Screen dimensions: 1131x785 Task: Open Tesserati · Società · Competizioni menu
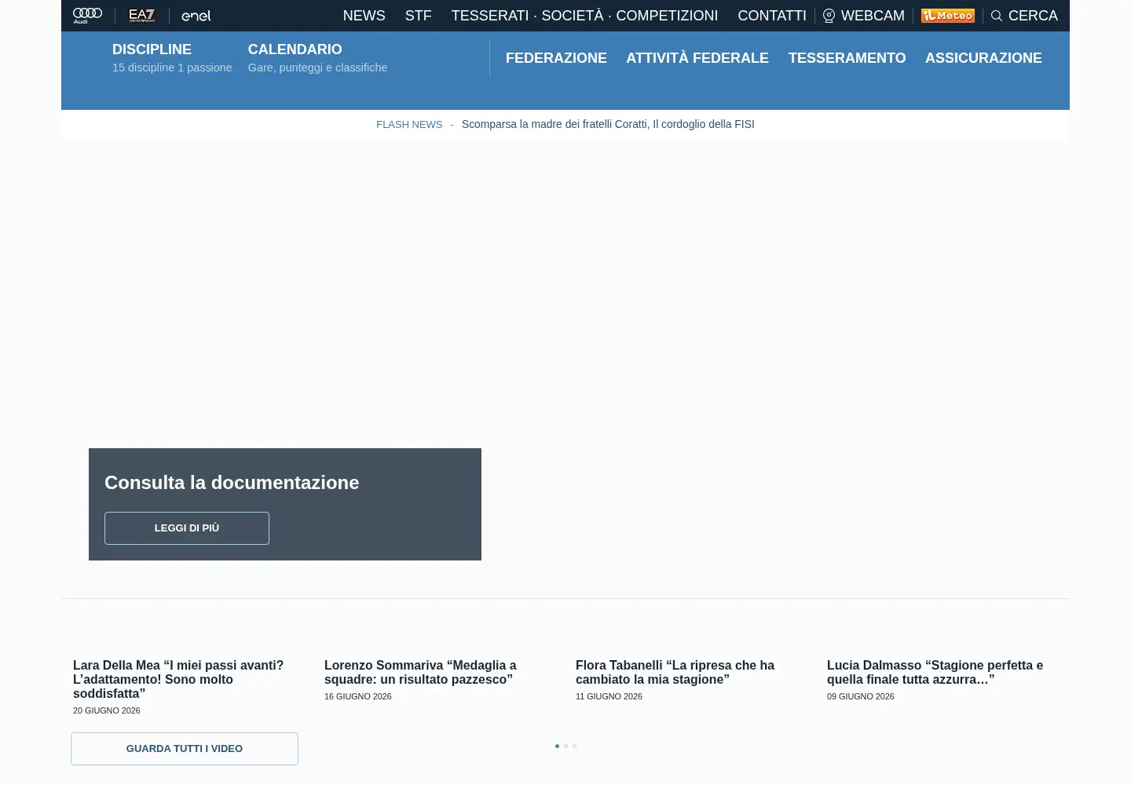coord(584,16)
